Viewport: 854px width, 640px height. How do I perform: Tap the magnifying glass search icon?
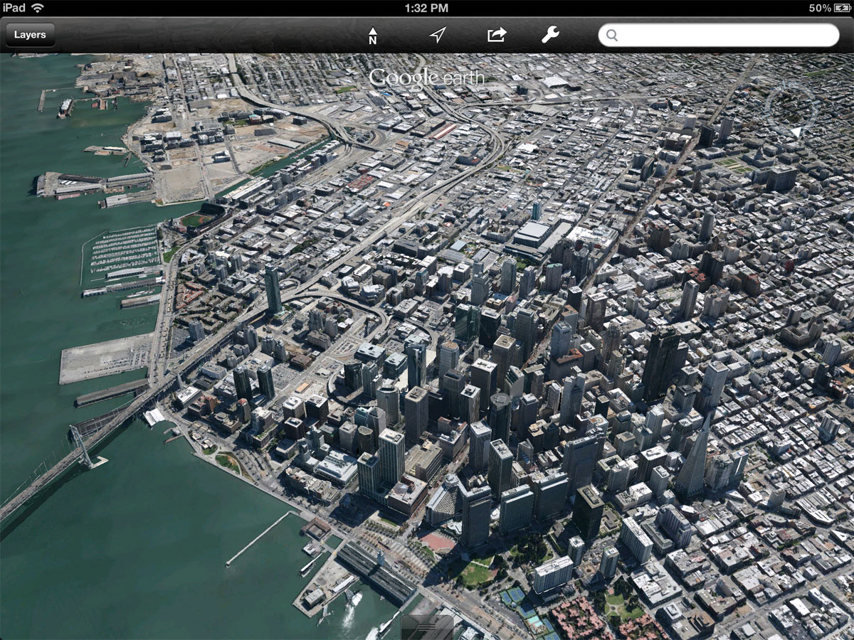tap(612, 36)
